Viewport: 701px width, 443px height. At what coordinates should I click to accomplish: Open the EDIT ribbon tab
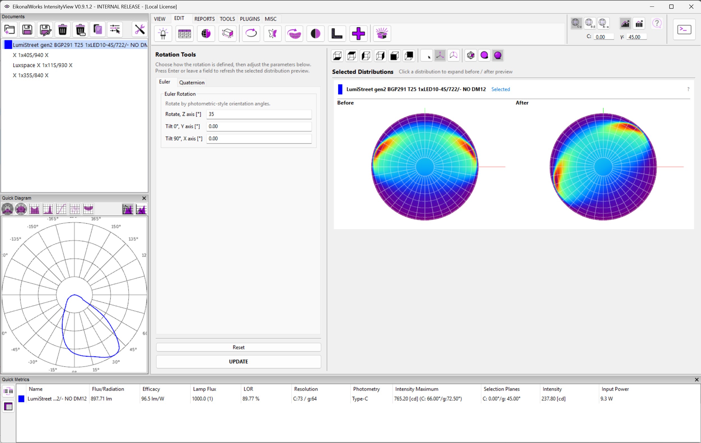[179, 18]
